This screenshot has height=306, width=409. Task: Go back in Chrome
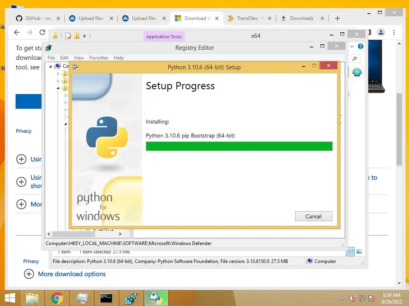click(x=17, y=32)
